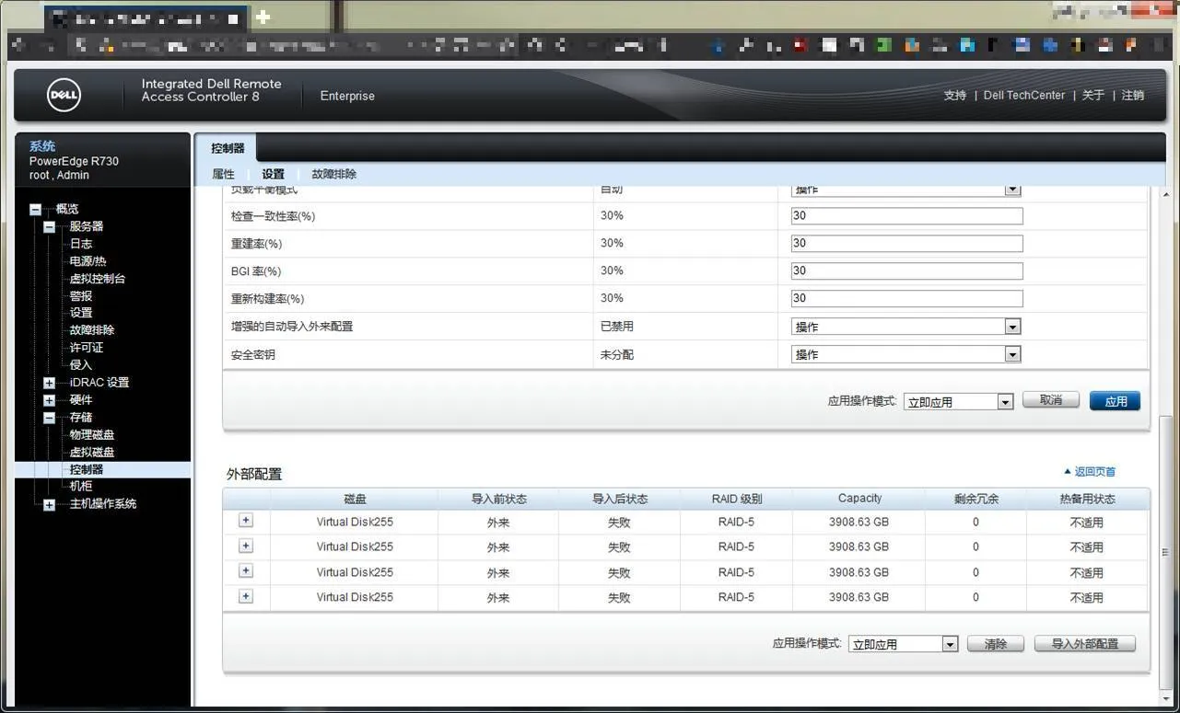Click 注销 to log out
Viewport: 1180px width, 713px height.
pos(1132,96)
